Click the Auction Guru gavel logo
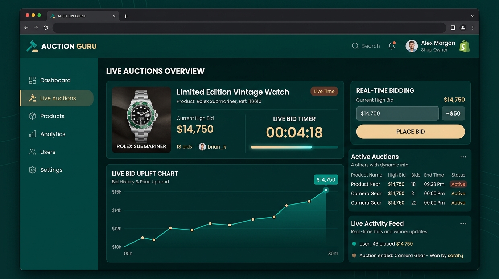This screenshot has width=499, height=279. (33, 46)
